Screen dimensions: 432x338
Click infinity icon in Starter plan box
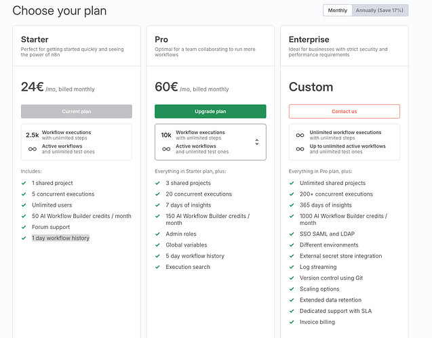(33, 149)
